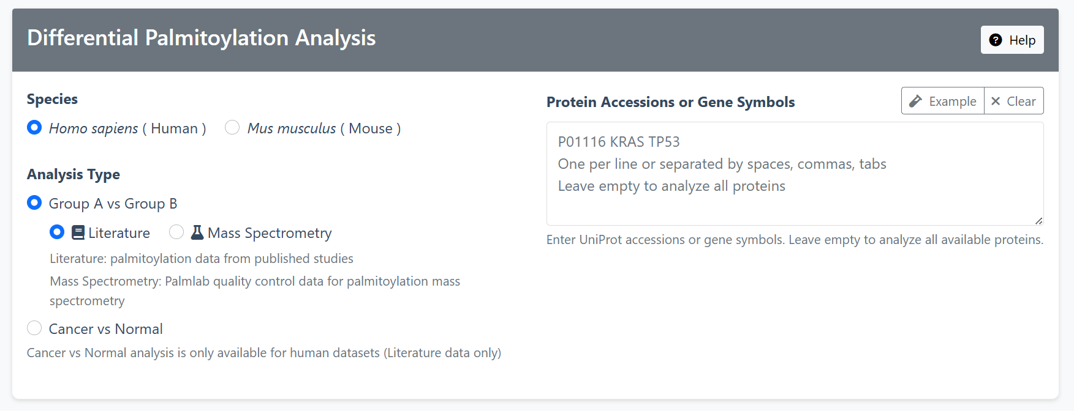
Task: Select Homo sapiens species radio button
Action: click(34, 127)
